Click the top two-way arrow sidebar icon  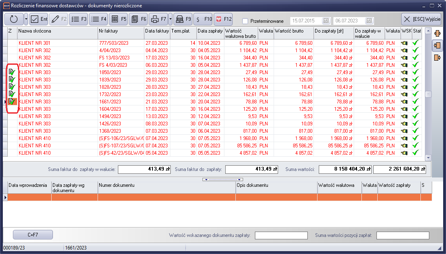coord(437,33)
